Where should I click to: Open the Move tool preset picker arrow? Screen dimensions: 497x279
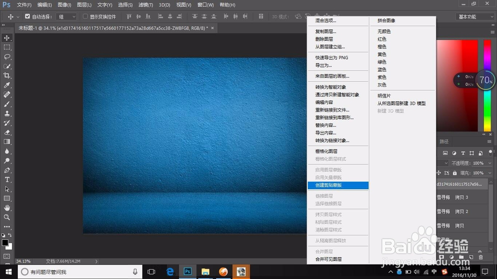tap(18, 17)
